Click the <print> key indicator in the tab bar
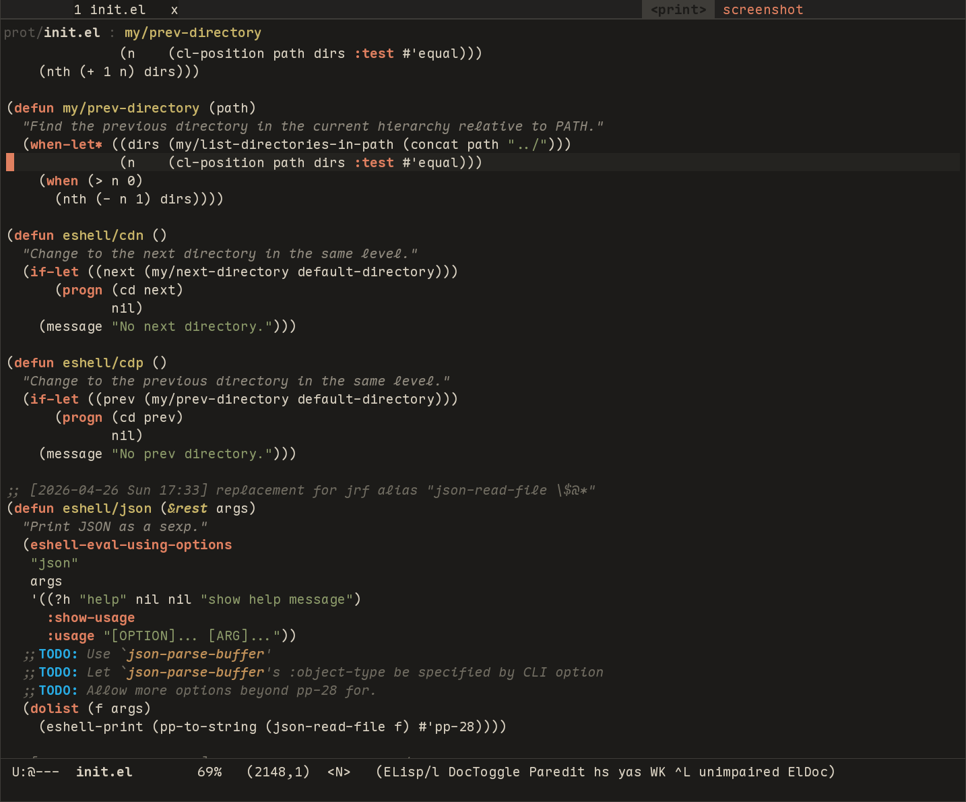 point(678,9)
